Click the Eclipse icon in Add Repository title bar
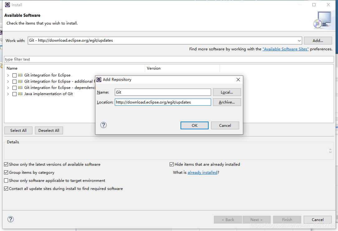The image size is (338, 231). [99, 80]
